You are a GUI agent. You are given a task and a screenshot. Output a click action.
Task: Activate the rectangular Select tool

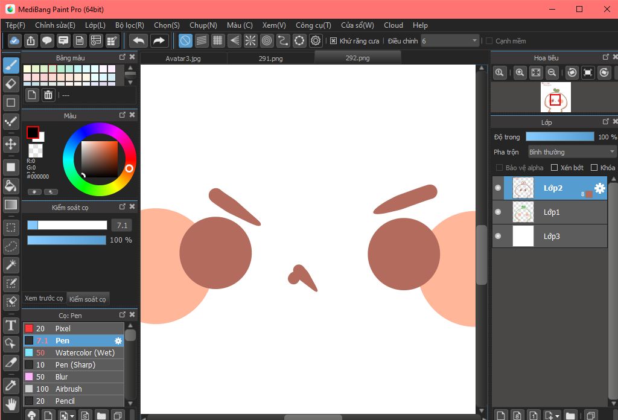(11, 227)
